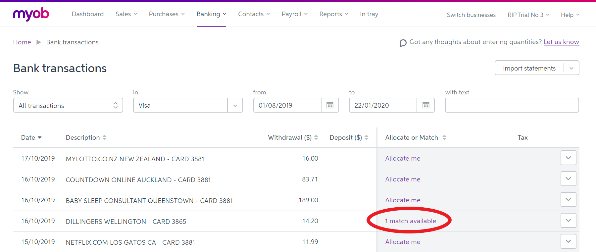The width and height of the screenshot is (596, 252).
Task: Click the Tax column header
Action: pos(523,137)
